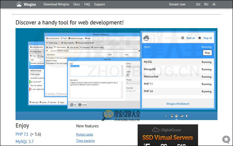
Task: Click Edit task in back window
Action: click(x=52, y=102)
